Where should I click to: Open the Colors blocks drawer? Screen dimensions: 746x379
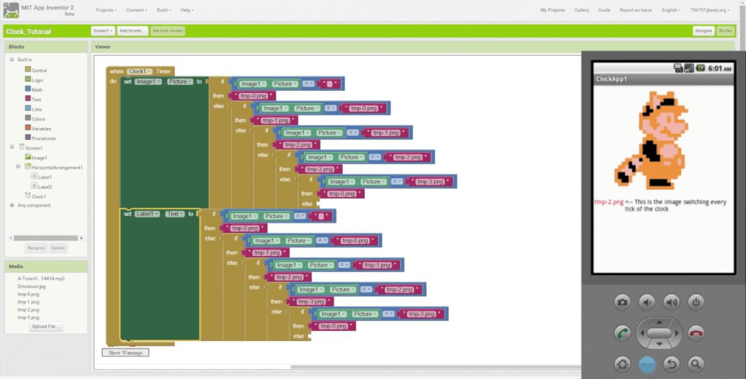click(x=35, y=119)
